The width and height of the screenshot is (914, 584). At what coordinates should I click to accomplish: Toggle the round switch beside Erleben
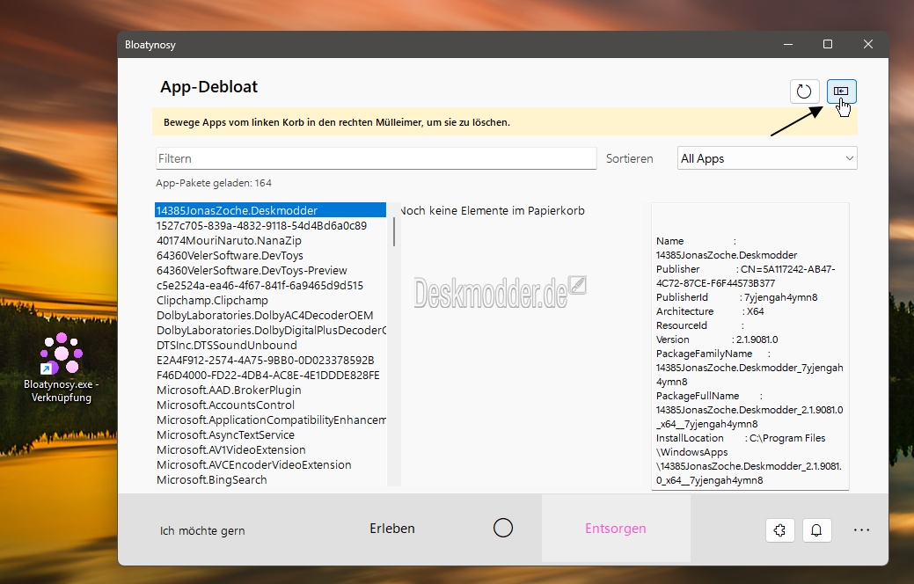[503, 528]
